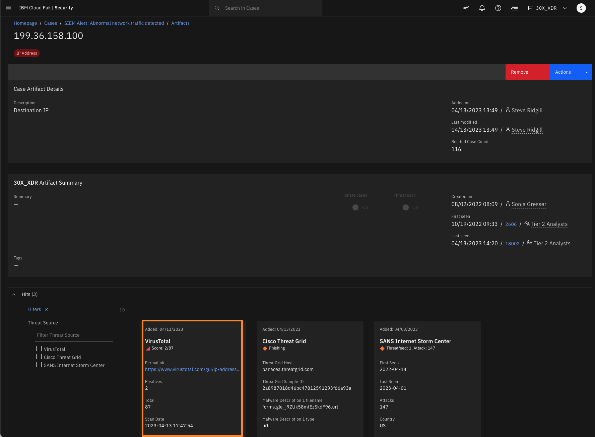Open Steve Ridgill under Last modified
This screenshot has height=437, width=595.
coord(527,130)
